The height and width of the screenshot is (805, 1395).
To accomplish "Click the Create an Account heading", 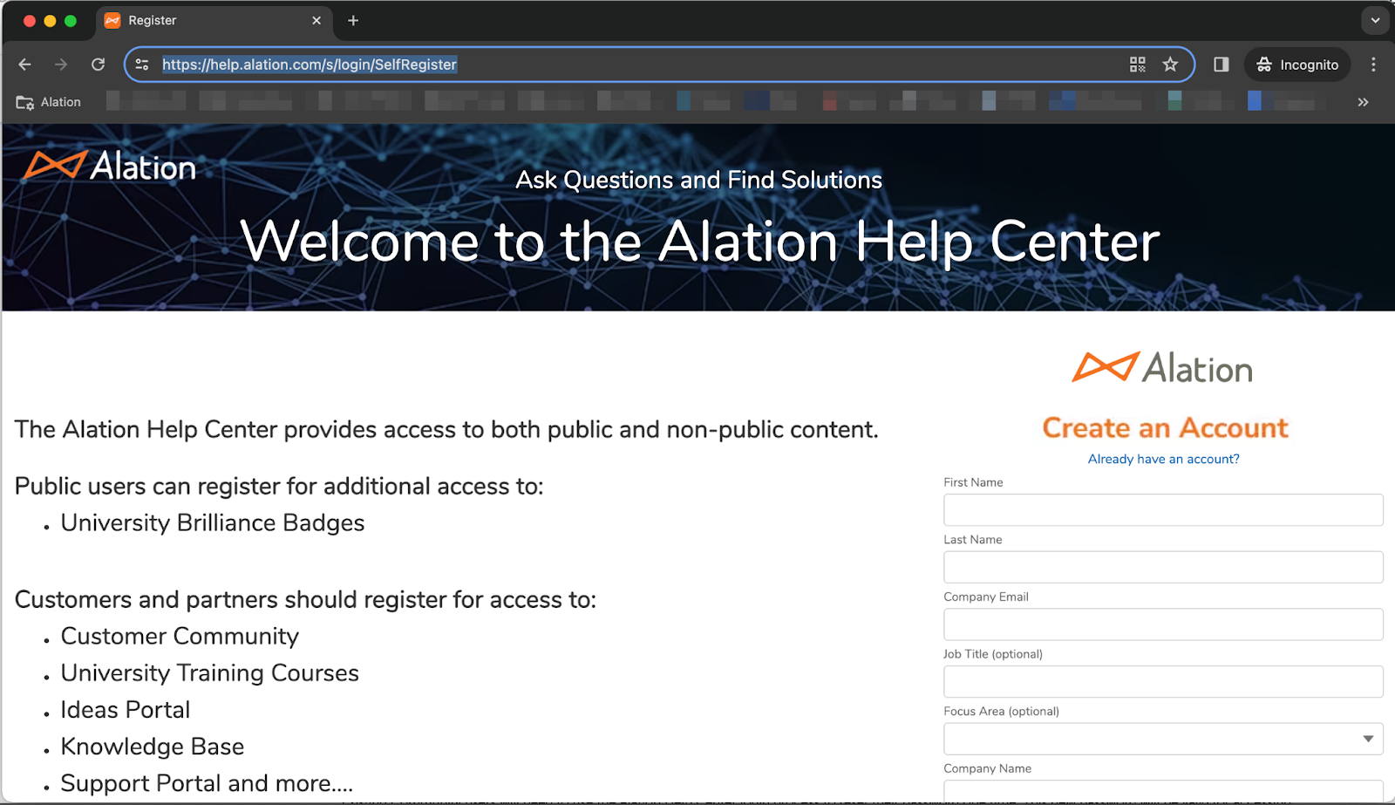I will 1165,427.
